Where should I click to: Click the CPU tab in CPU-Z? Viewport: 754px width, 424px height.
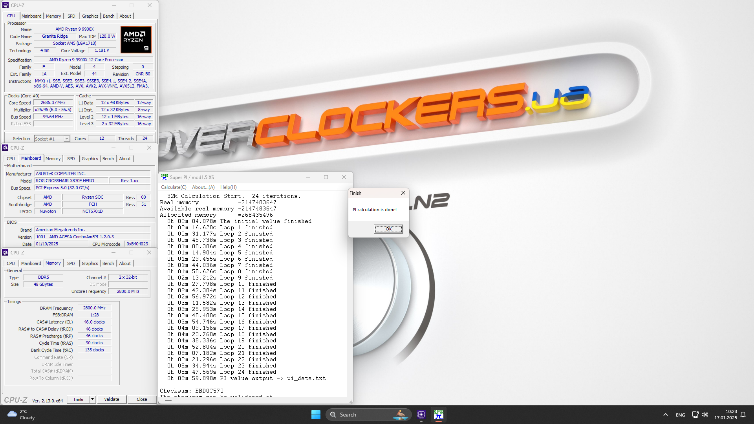(x=11, y=16)
